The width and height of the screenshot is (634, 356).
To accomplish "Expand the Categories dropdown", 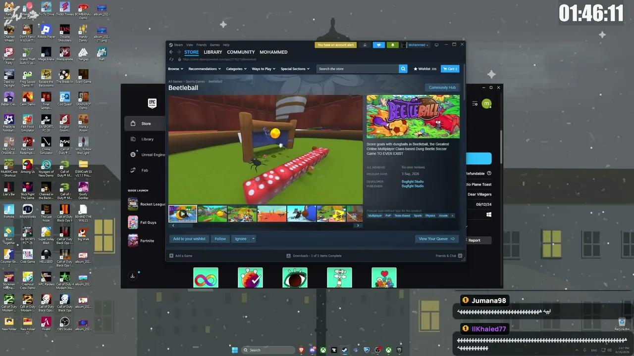I will 236,69.
